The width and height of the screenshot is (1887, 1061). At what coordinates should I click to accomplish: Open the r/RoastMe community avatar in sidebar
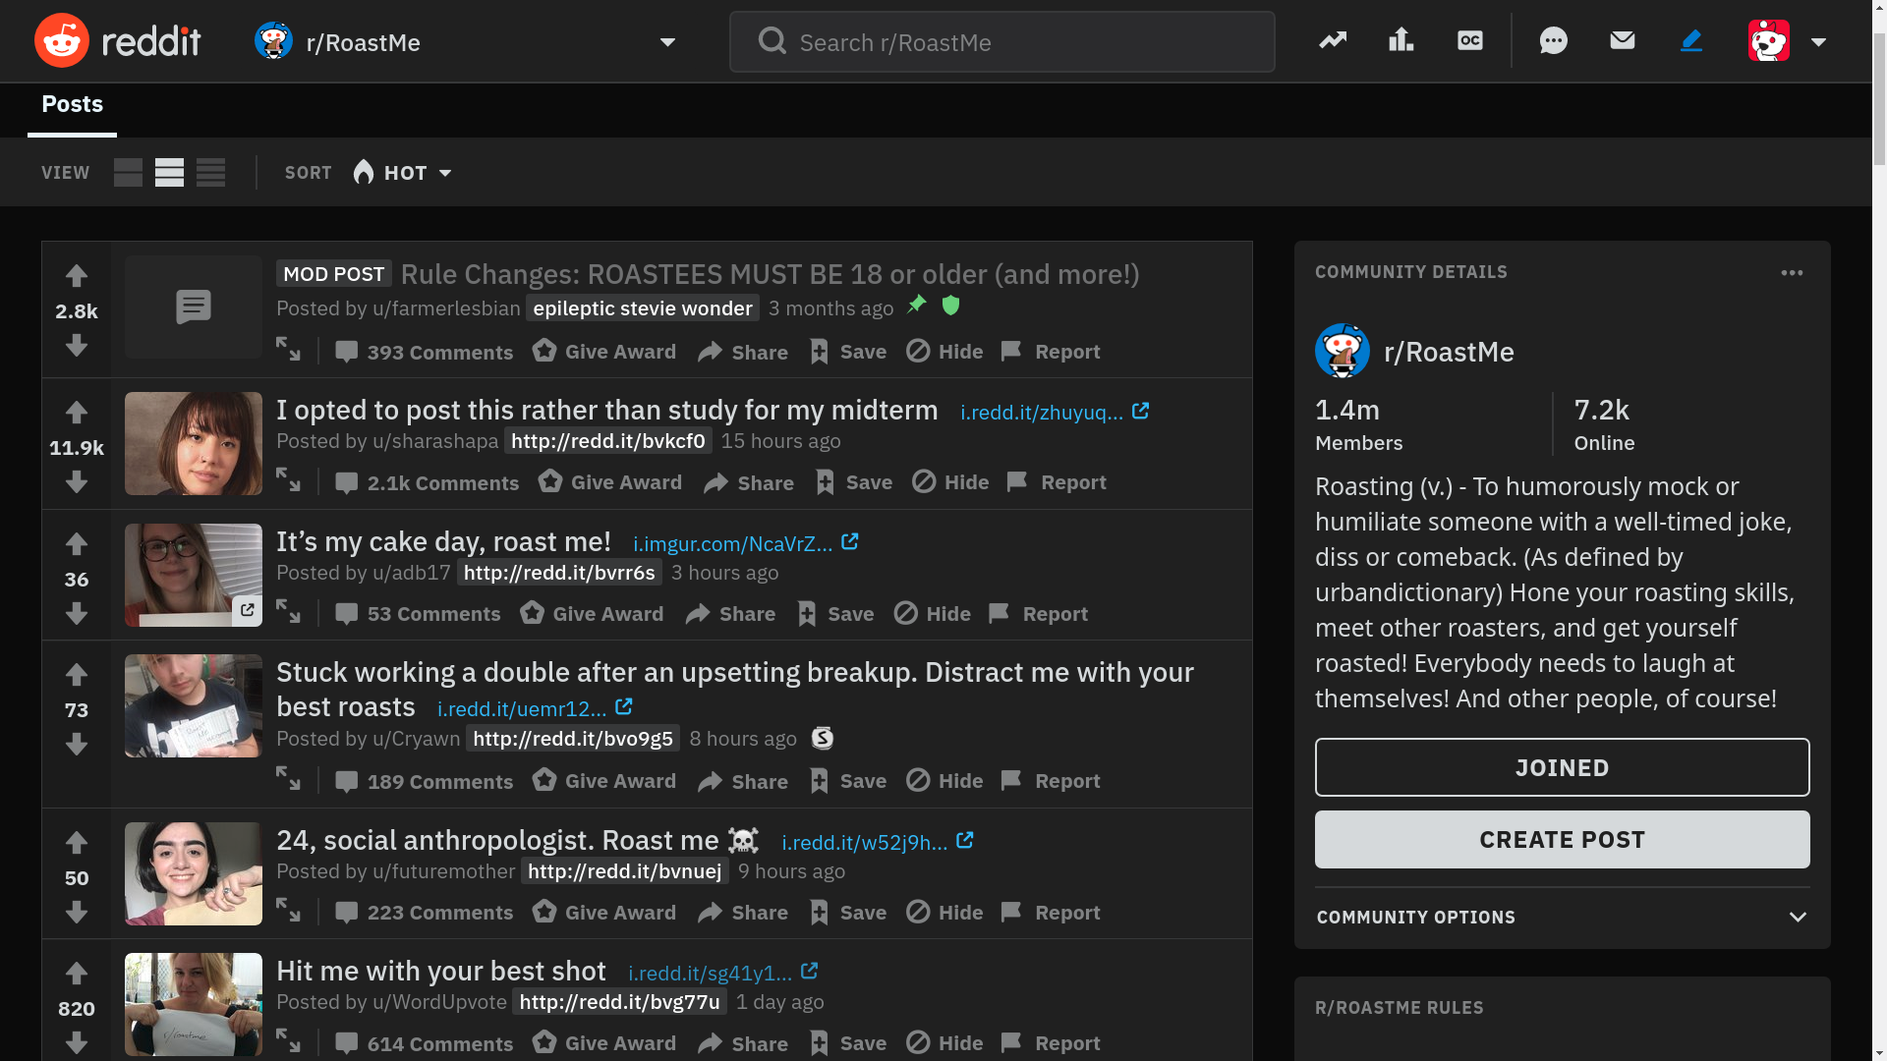tap(1342, 351)
